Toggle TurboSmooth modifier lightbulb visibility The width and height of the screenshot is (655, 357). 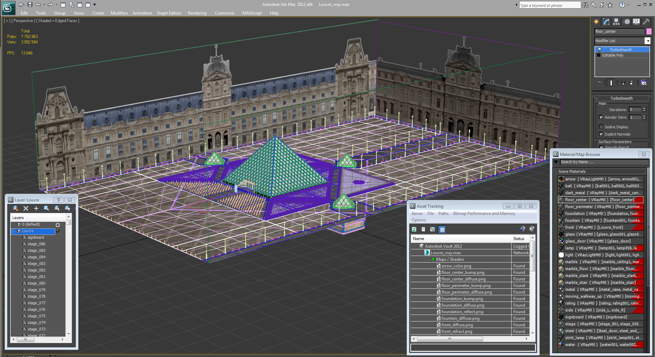(599, 50)
